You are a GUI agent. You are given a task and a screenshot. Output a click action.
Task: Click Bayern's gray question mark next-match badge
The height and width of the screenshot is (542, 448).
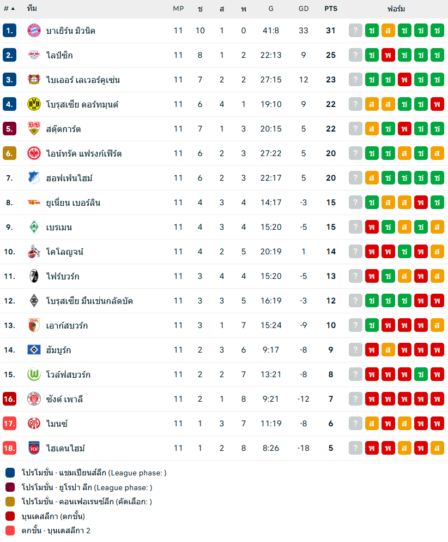pyautogui.click(x=355, y=31)
